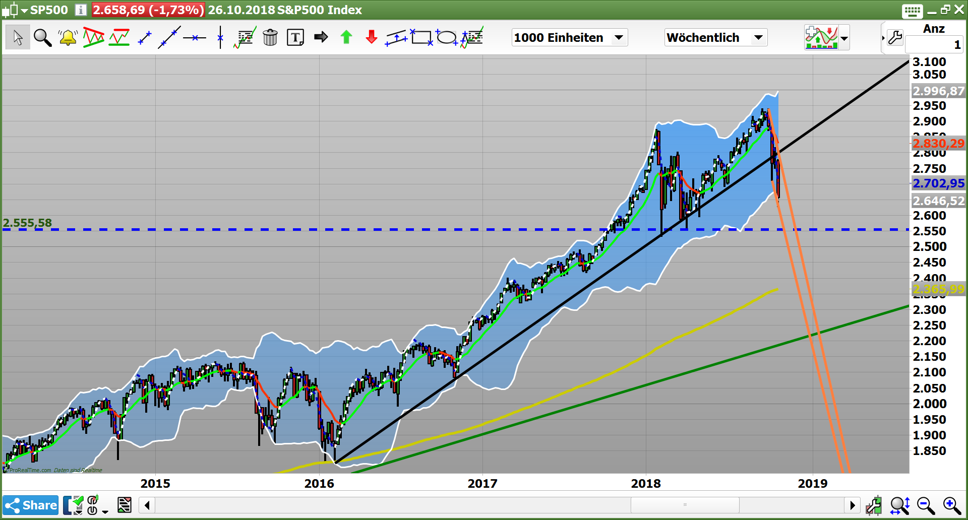The height and width of the screenshot is (520, 968).
Task: Select the pointer cursor tool
Action: 18,37
